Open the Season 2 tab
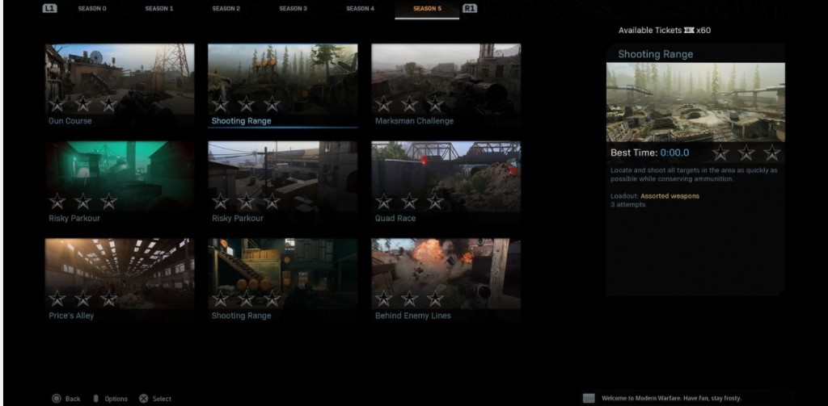828x406 pixels. tap(226, 8)
